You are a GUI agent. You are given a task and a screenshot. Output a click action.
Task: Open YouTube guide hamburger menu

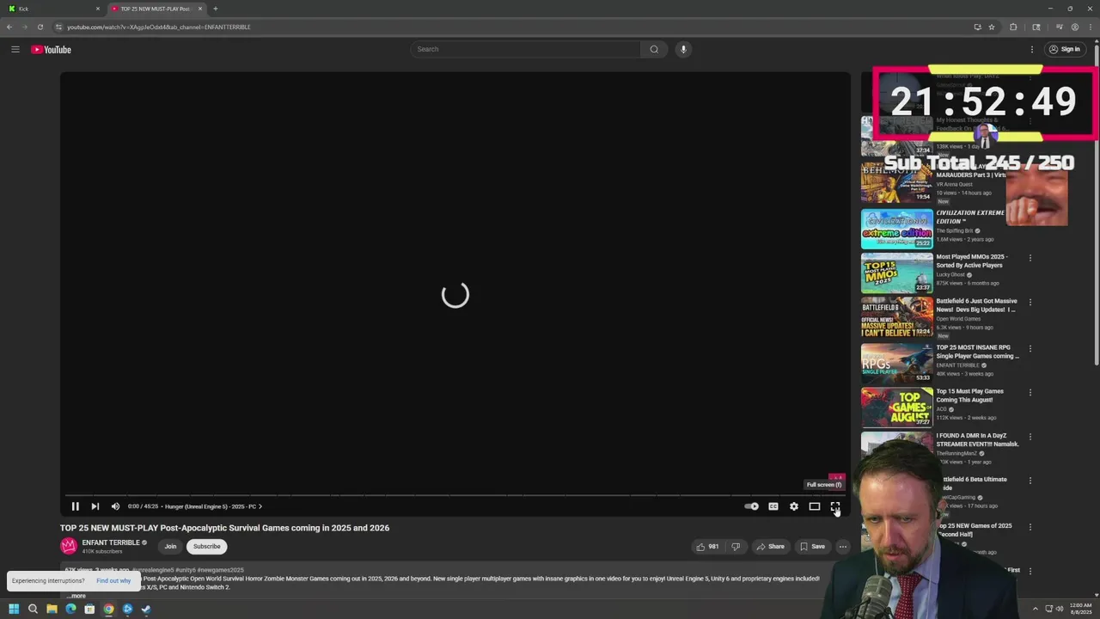tap(15, 49)
